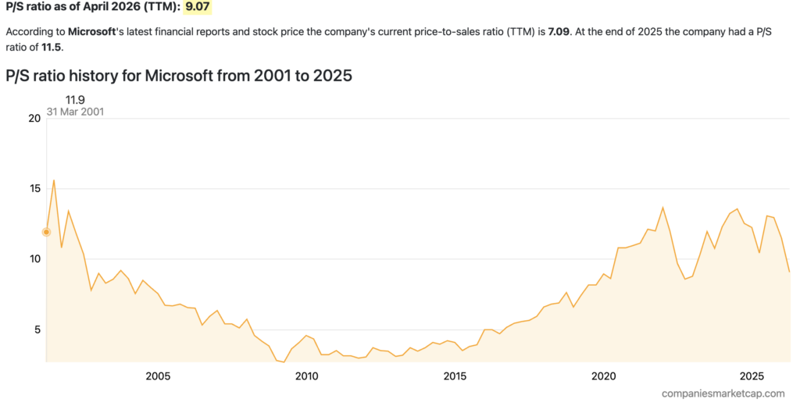This screenshot has width=800, height=406.
Task: Click the highest peak of the chart line
Action: point(53,180)
